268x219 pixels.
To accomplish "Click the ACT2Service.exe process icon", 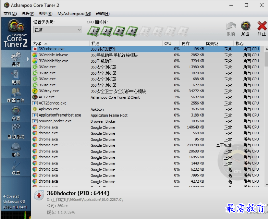I will pyautogui.click(x=35, y=103).
